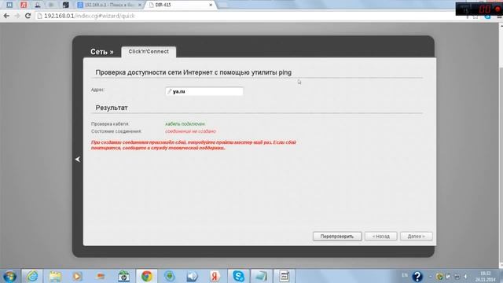Click the Перепроверить button

[x=337, y=237]
